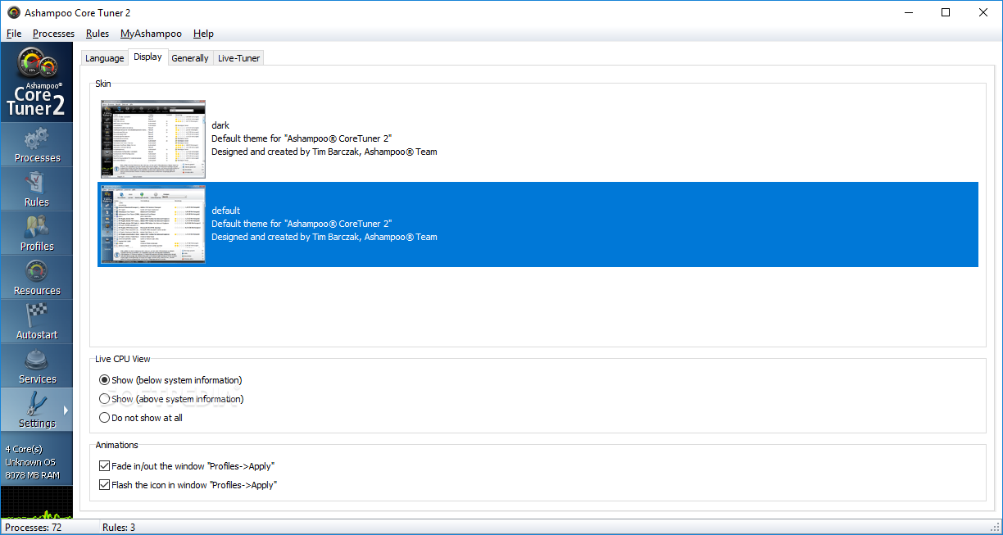Open the Help menu
The image size is (1003, 535).
coord(203,34)
